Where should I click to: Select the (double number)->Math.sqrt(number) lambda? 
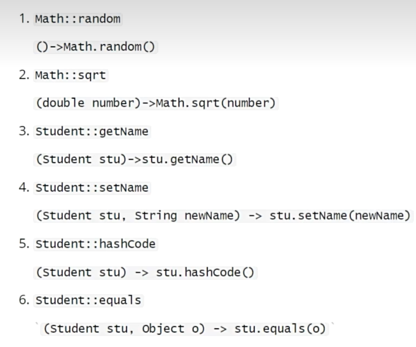(x=155, y=103)
